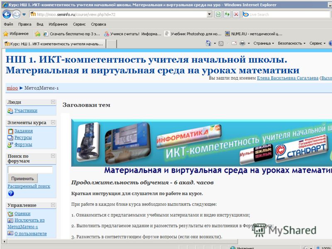Viewport: 332px width, 249px height.
Task: Collapse the Элементы курса block
Action: point(53,122)
